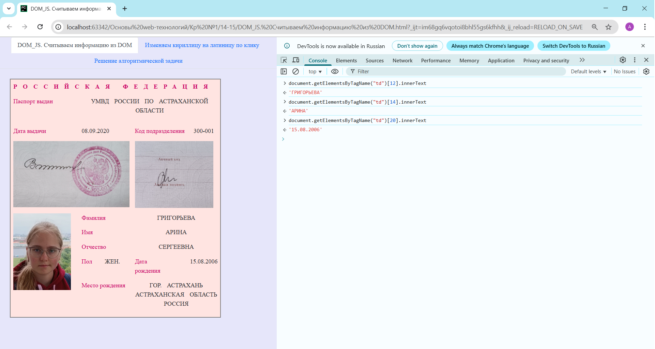The image size is (655, 349).
Task: Expand the Default levels dropdown
Action: pos(589,72)
